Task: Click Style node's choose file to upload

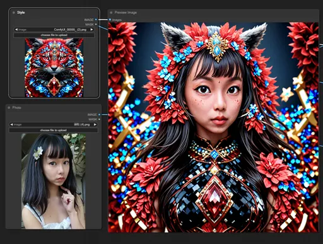Action: pyautogui.click(x=54, y=35)
